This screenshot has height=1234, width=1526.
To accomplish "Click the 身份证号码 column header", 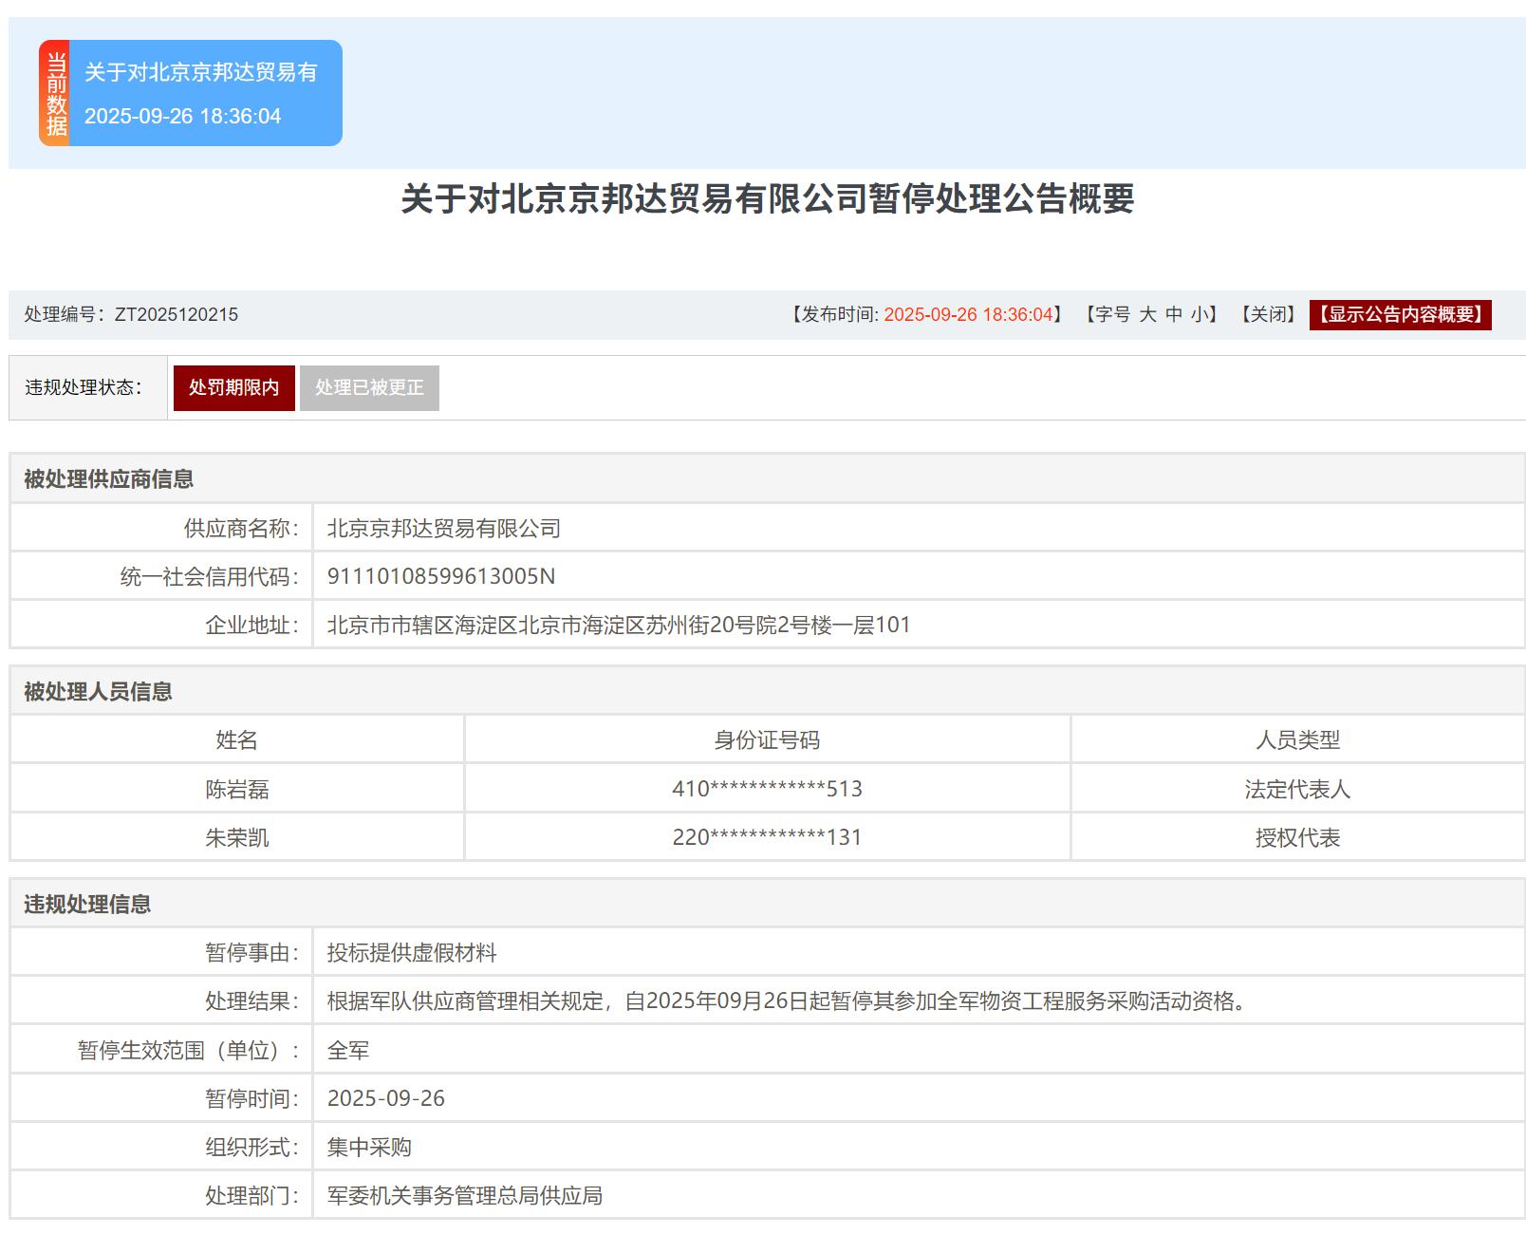I will [767, 740].
